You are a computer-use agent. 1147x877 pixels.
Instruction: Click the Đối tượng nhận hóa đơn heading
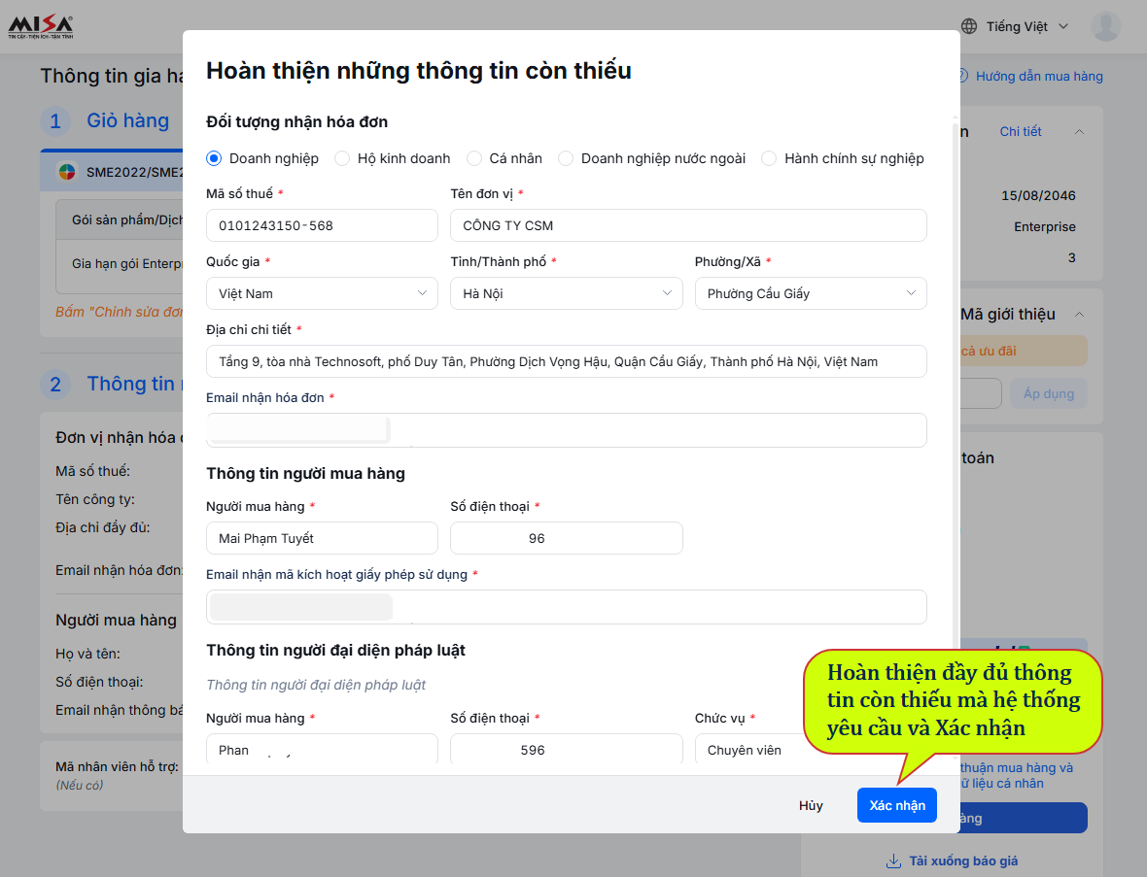(297, 122)
